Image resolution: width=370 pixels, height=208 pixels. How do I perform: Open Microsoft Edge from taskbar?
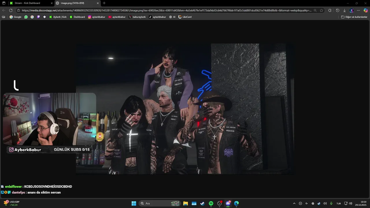236,203
